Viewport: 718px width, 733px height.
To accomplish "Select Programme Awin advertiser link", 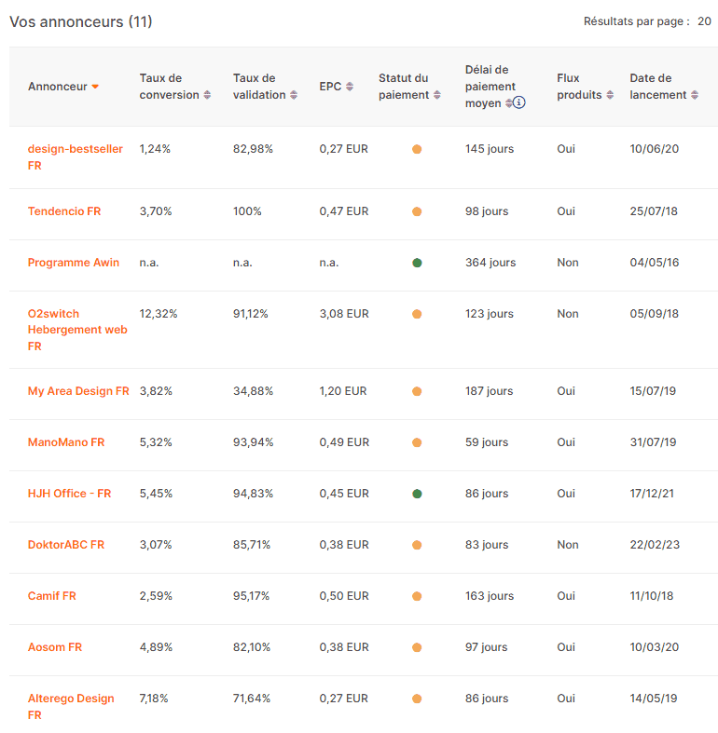I will click(74, 263).
